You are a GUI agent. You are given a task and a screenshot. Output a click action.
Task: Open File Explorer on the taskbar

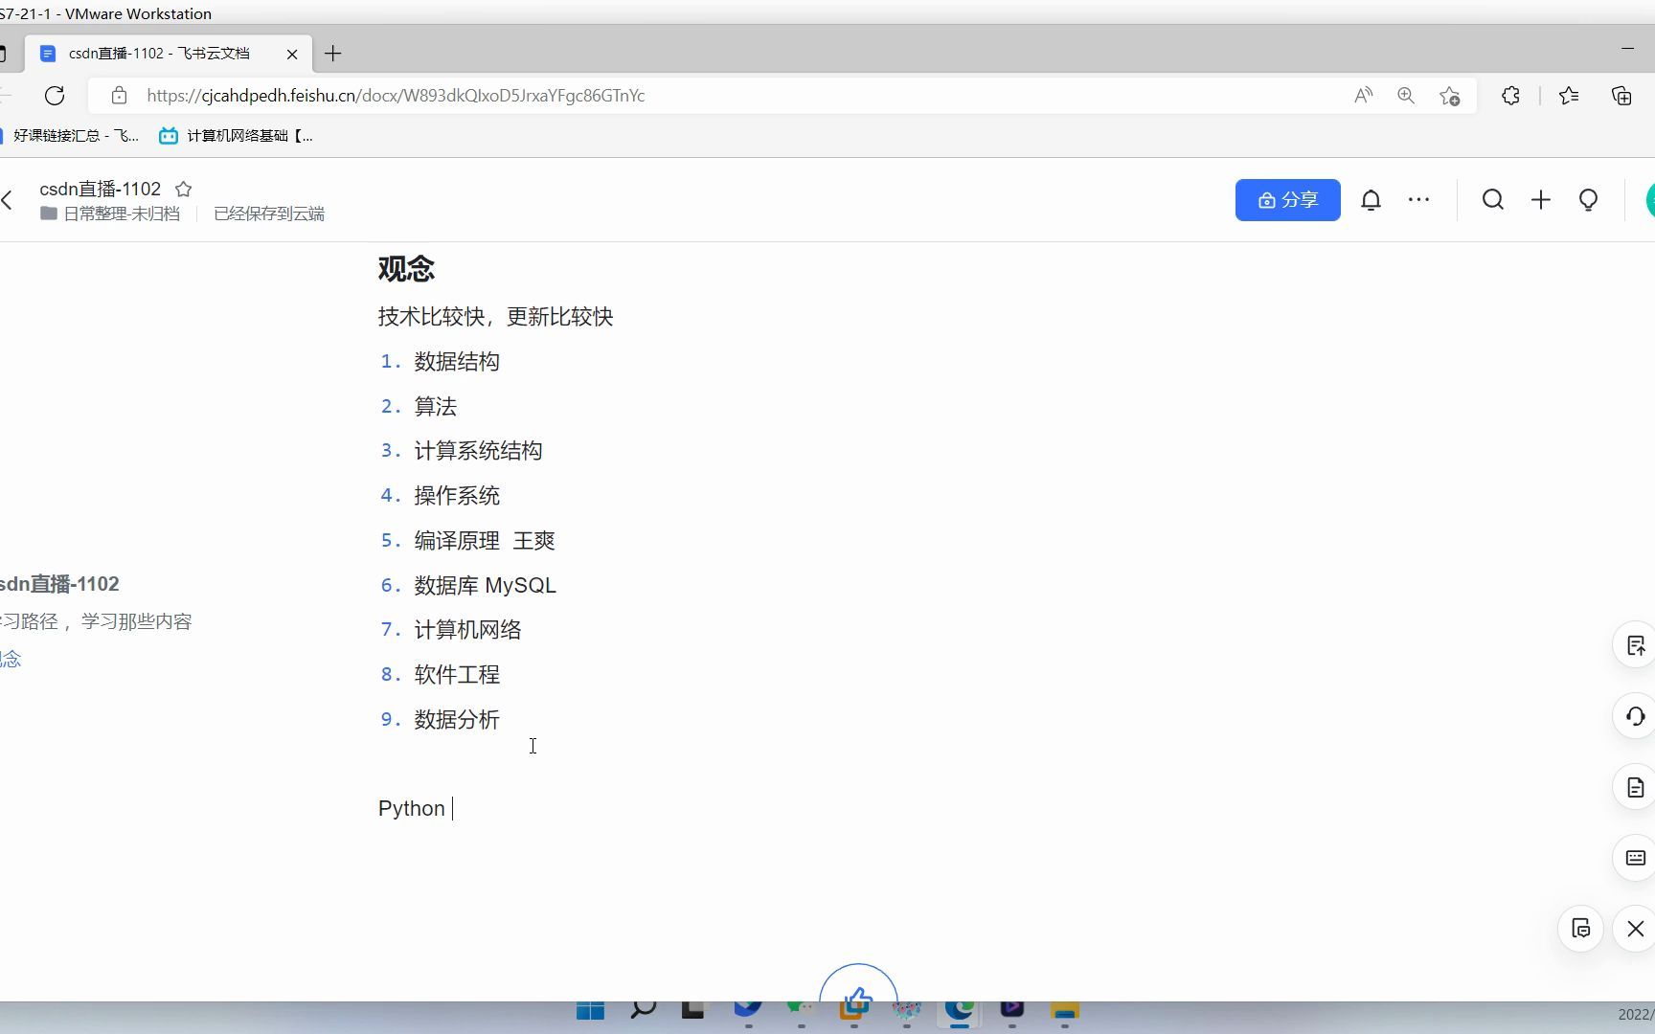1065,1011
